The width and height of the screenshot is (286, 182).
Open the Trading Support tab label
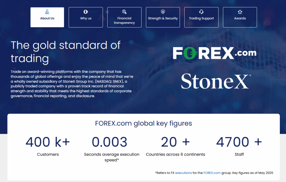pos(201,18)
